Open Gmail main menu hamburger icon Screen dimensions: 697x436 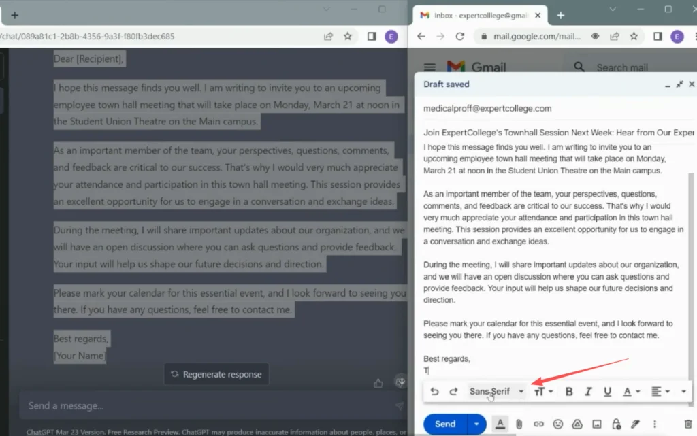tap(429, 67)
